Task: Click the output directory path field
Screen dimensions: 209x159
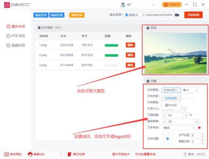Action: 157,15
